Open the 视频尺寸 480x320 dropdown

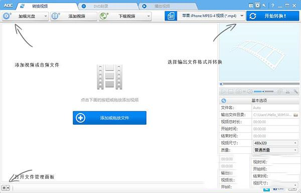click(x=275, y=143)
